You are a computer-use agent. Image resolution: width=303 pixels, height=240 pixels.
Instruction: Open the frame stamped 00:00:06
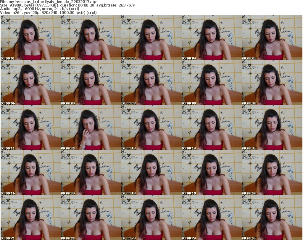point(31,83)
